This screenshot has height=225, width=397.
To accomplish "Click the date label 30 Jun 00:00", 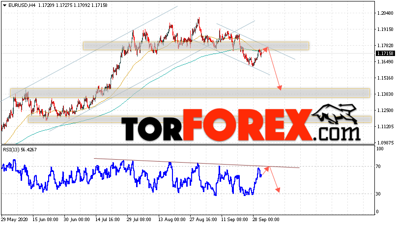I will click(x=77, y=220).
